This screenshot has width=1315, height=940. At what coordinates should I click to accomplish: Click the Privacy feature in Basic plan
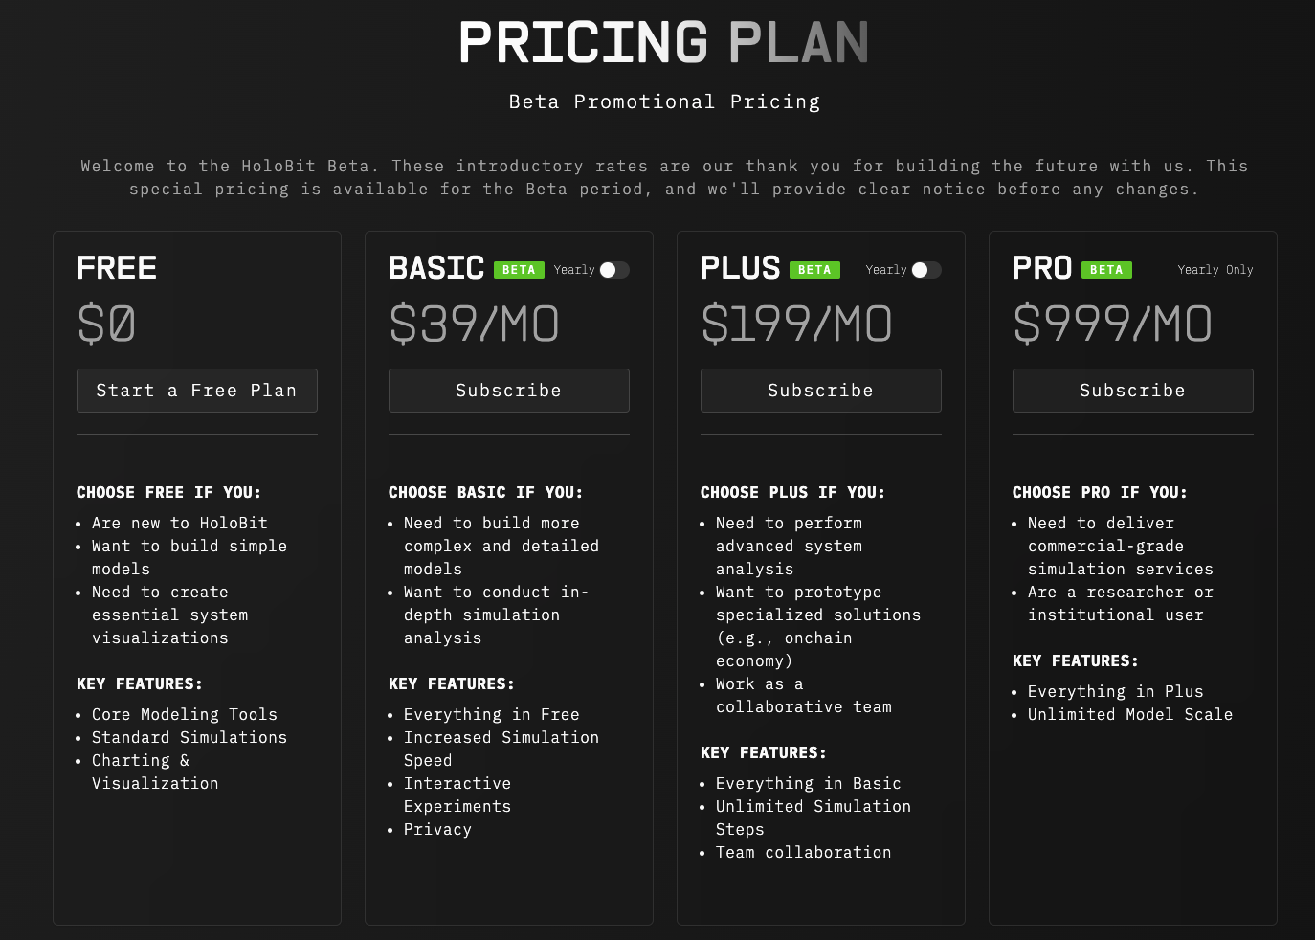coord(437,829)
